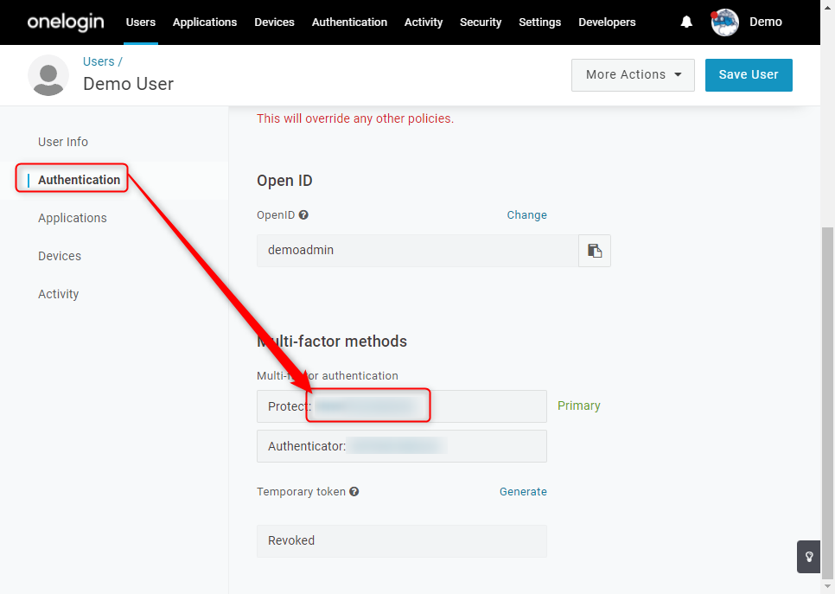Click Generate temporary token link
The image size is (835, 594).
523,492
